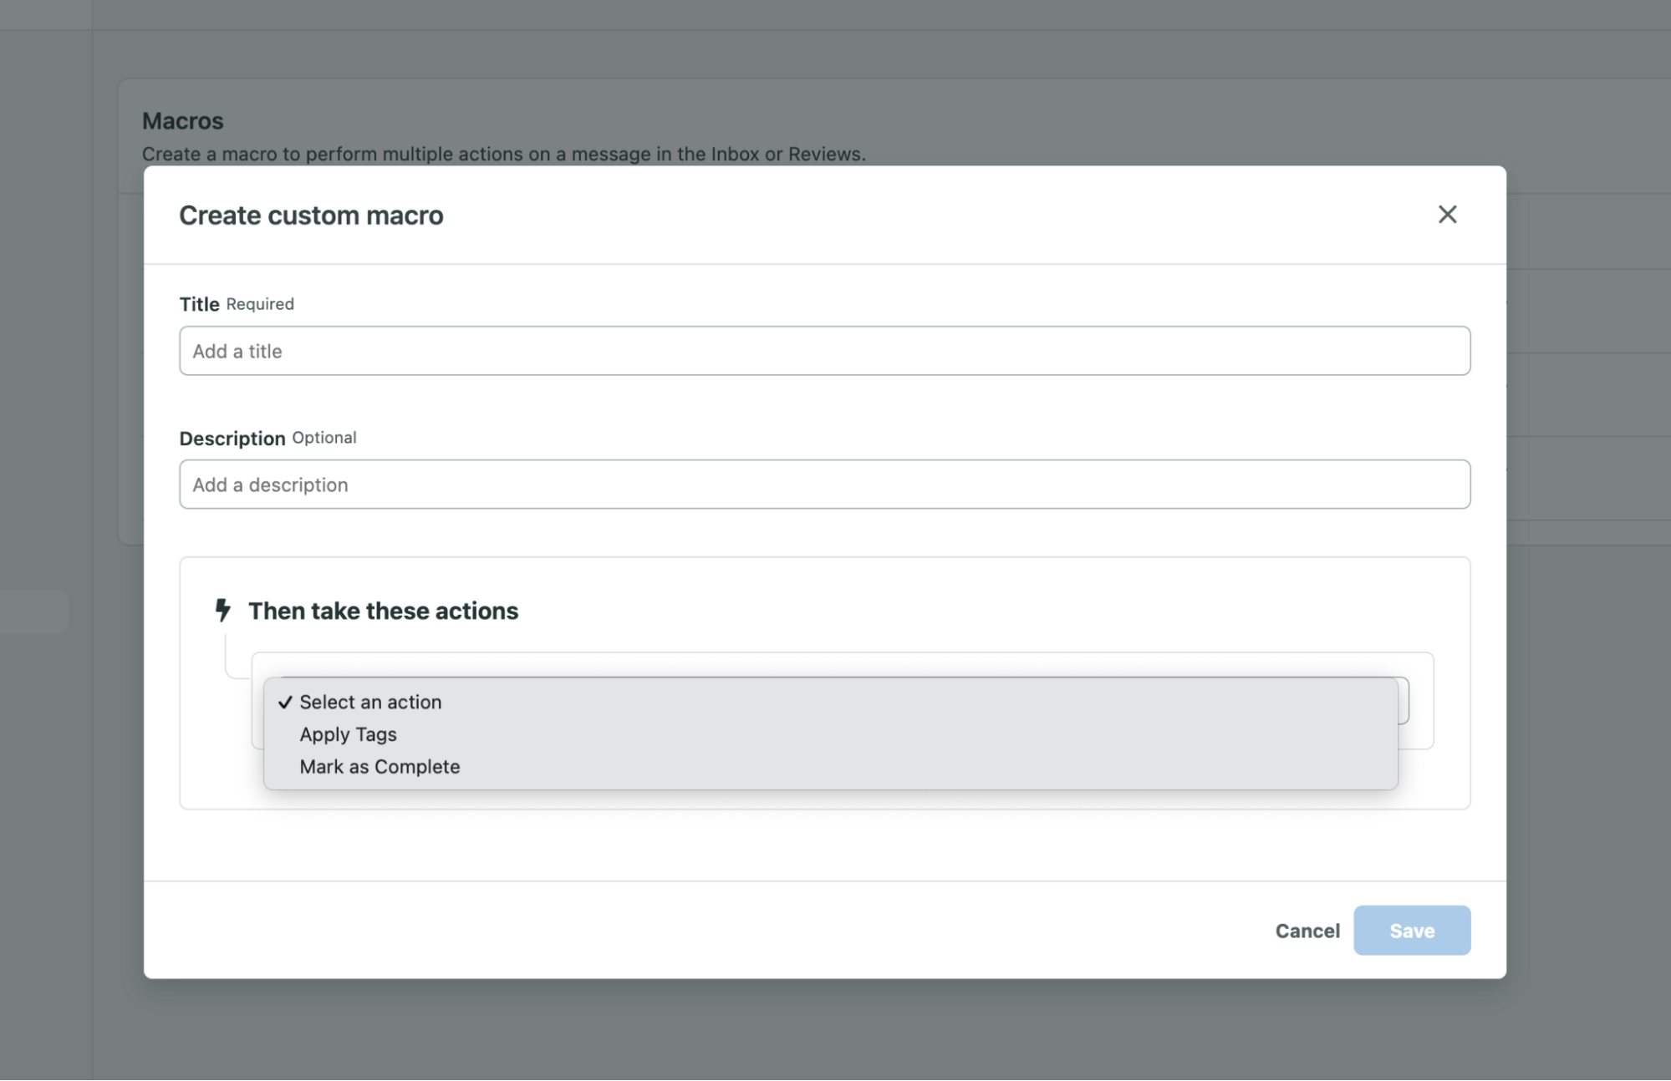Click the Title field label
Image resolution: width=1671 pixels, height=1081 pixels.
coord(199,304)
